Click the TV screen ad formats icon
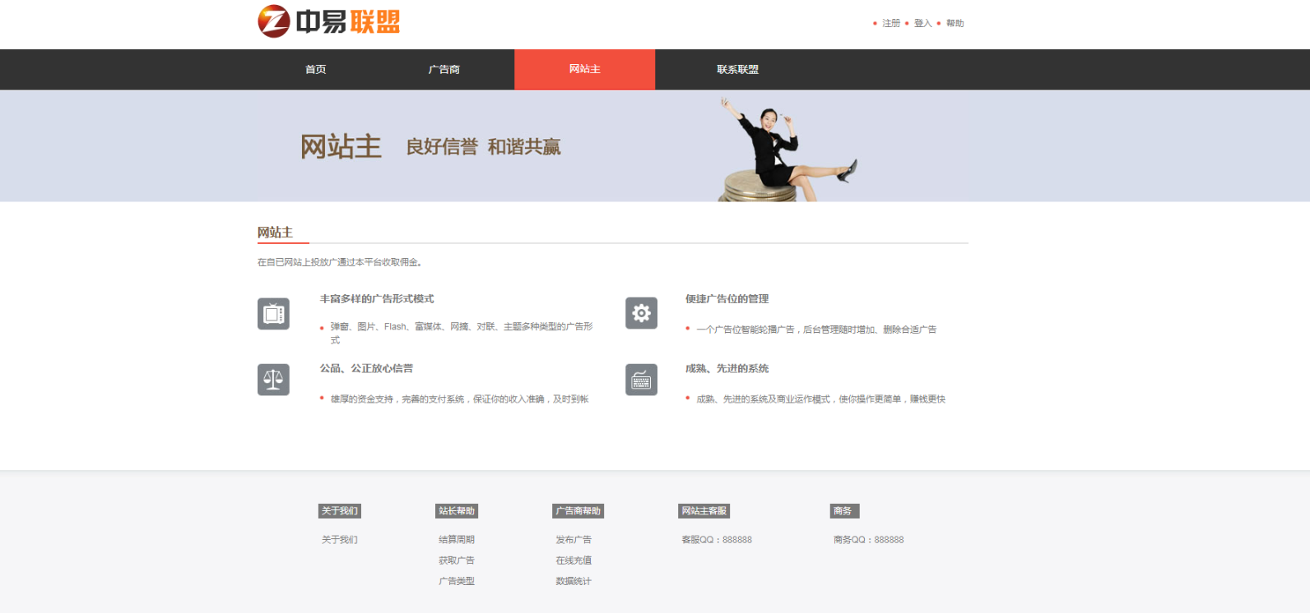The height and width of the screenshot is (613, 1310). click(x=273, y=314)
